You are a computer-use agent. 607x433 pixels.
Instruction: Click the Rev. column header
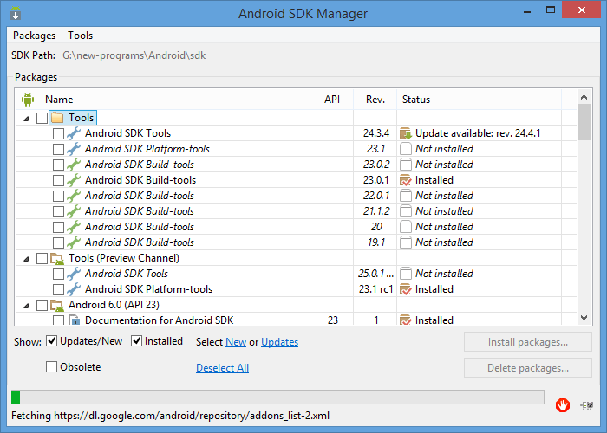pyautogui.click(x=375, y=100)
